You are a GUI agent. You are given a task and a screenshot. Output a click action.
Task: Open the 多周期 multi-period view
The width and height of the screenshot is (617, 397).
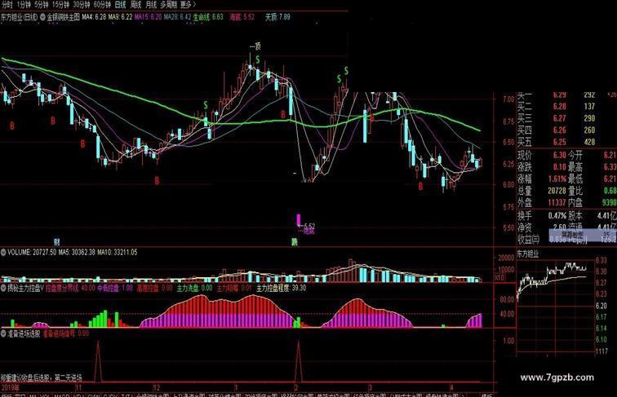(x=168, y=5)
